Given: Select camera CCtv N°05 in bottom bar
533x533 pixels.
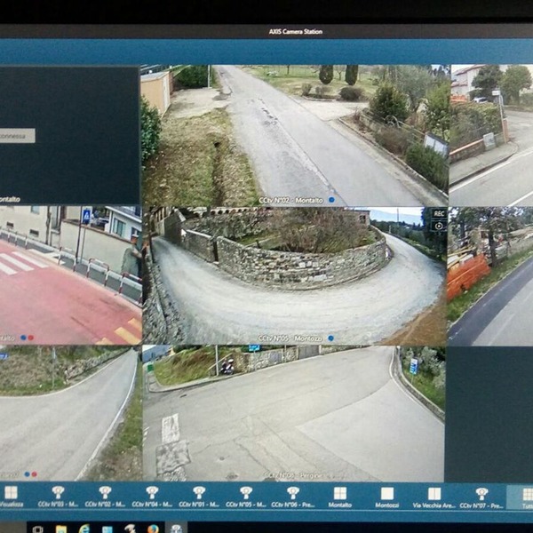Looking at the screenshot, I should (246, 497).
